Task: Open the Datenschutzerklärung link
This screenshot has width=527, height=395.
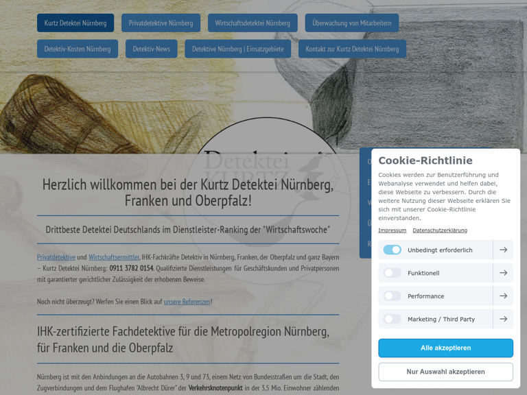Action: tap(440, 230)
